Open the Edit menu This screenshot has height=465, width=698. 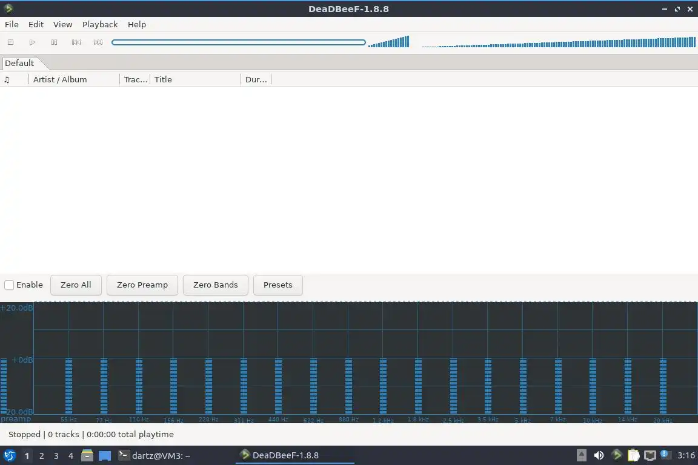coord(36,24)
